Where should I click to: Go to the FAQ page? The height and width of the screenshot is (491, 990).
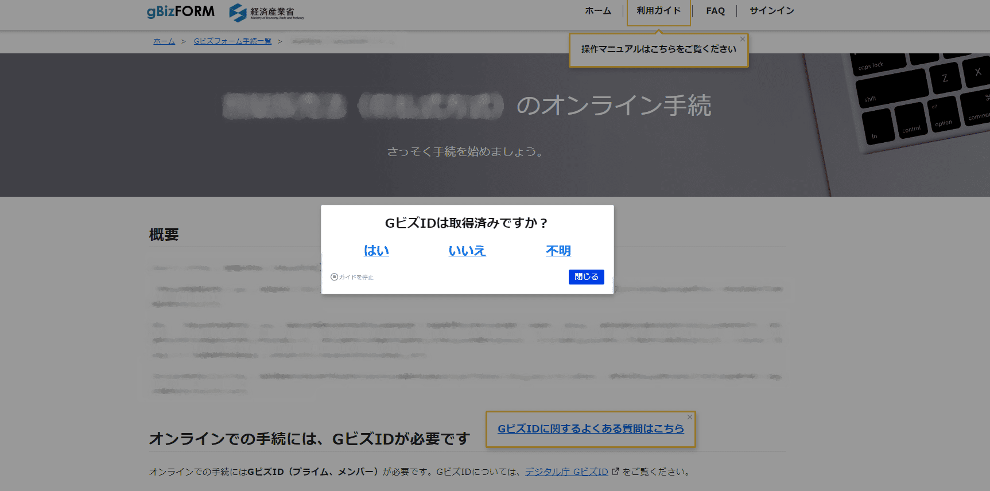click(715, 11)
